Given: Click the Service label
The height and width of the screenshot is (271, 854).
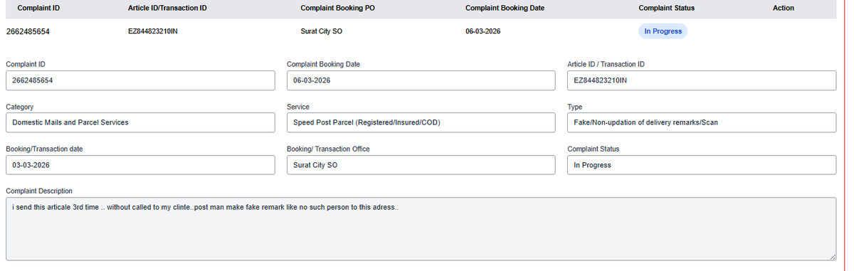Looking at the screenshot, I should 297,107.
